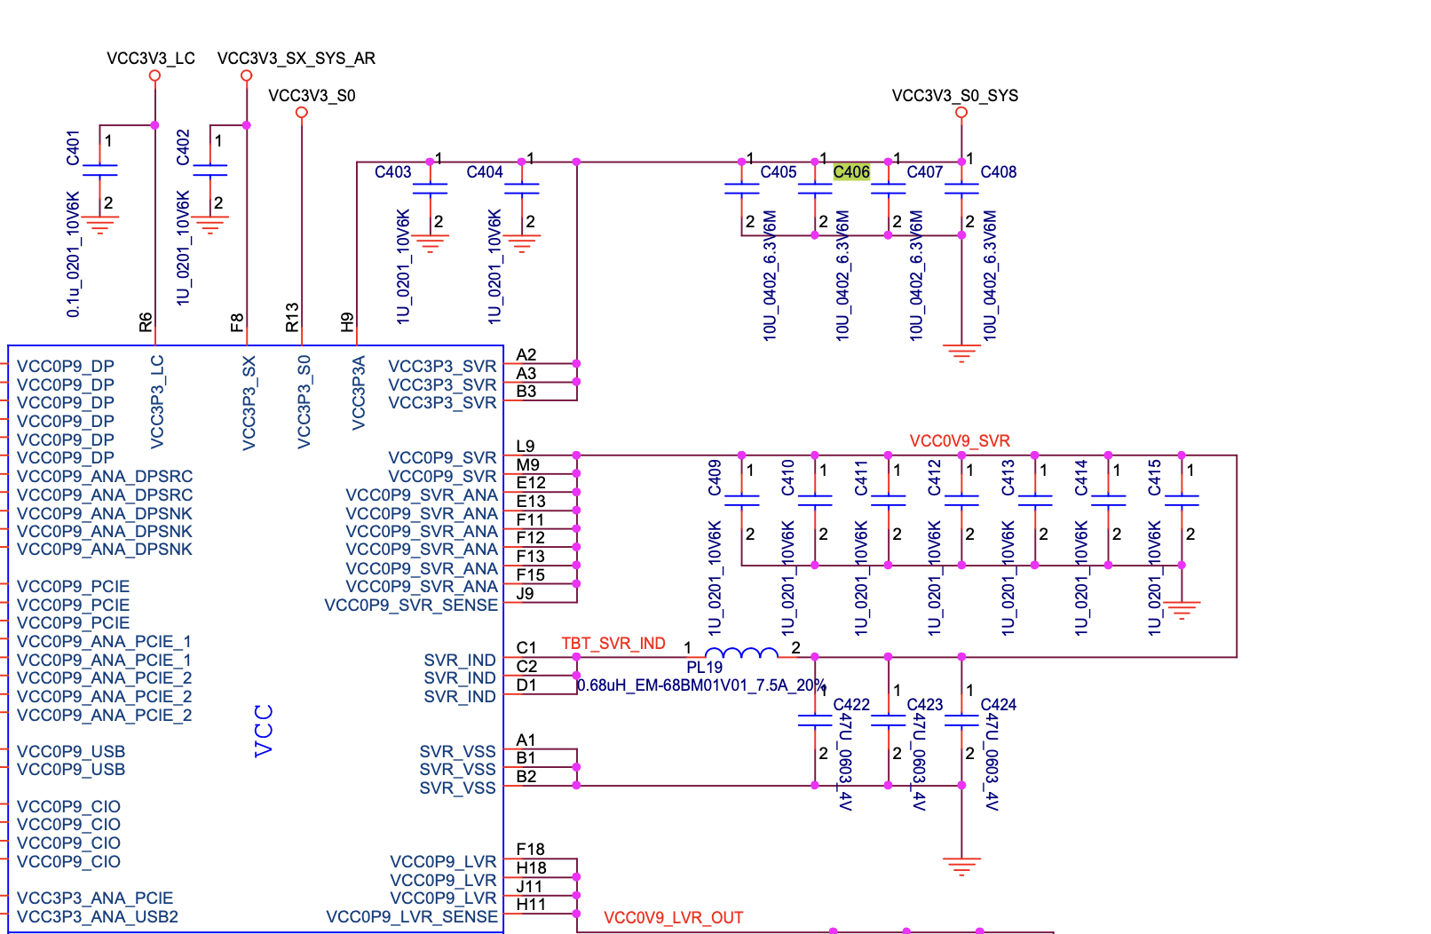1431x934 pixels.
Task: Select the C423 designator label
Action: pos(925,705)
